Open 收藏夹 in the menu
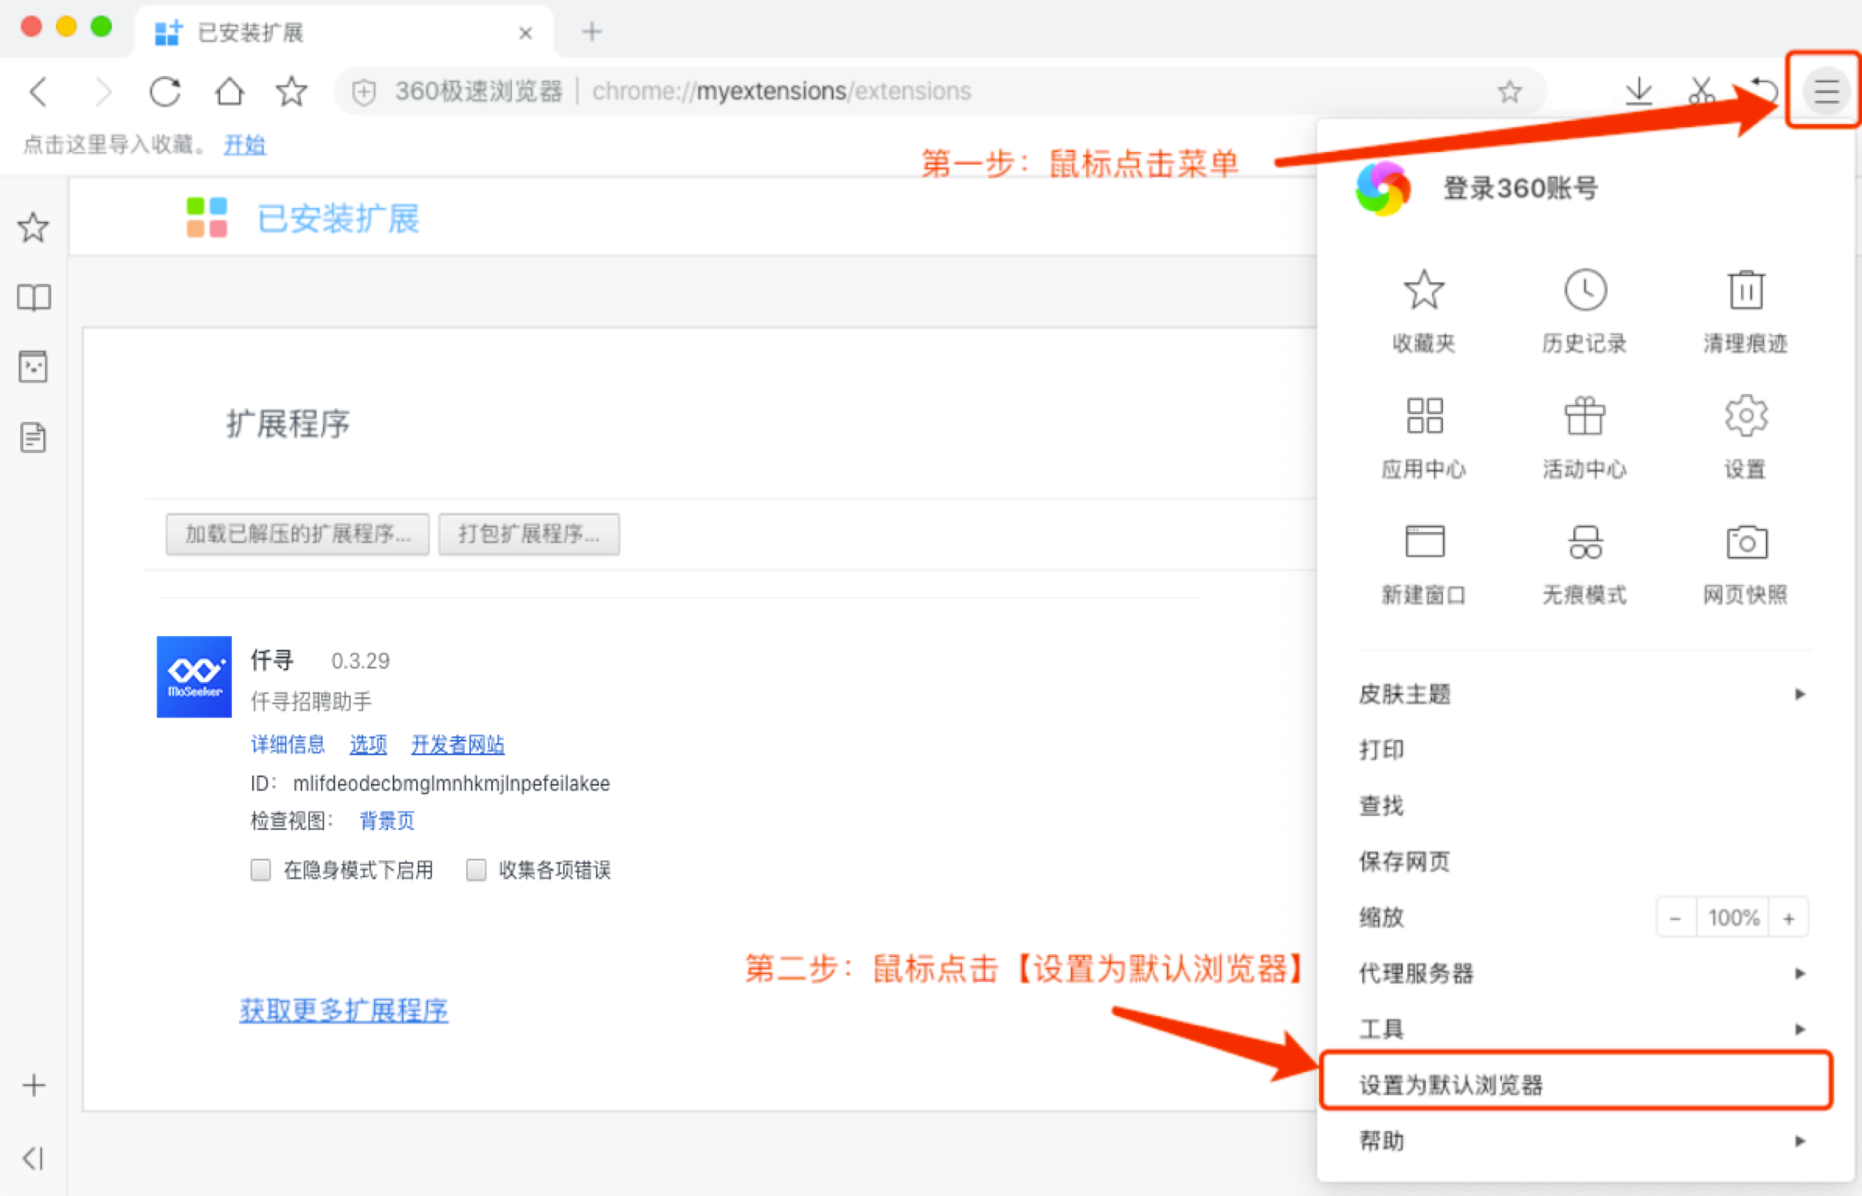Image resolution: width=1862 pixels, height=1196 pixels. click(1423, 312)
